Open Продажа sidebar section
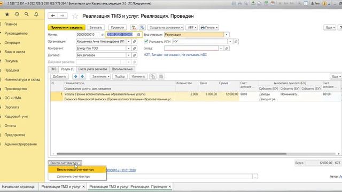The width and height of the screenshot is (342, 192). 12,70
